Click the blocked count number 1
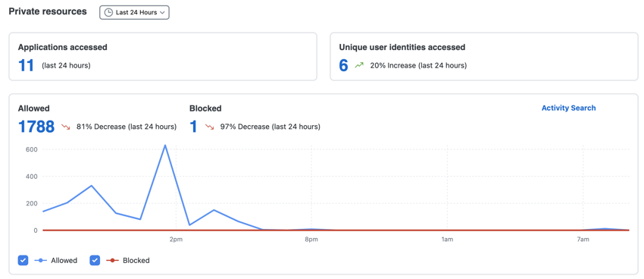This screenshot has width=644, height=279. [193, 127]
